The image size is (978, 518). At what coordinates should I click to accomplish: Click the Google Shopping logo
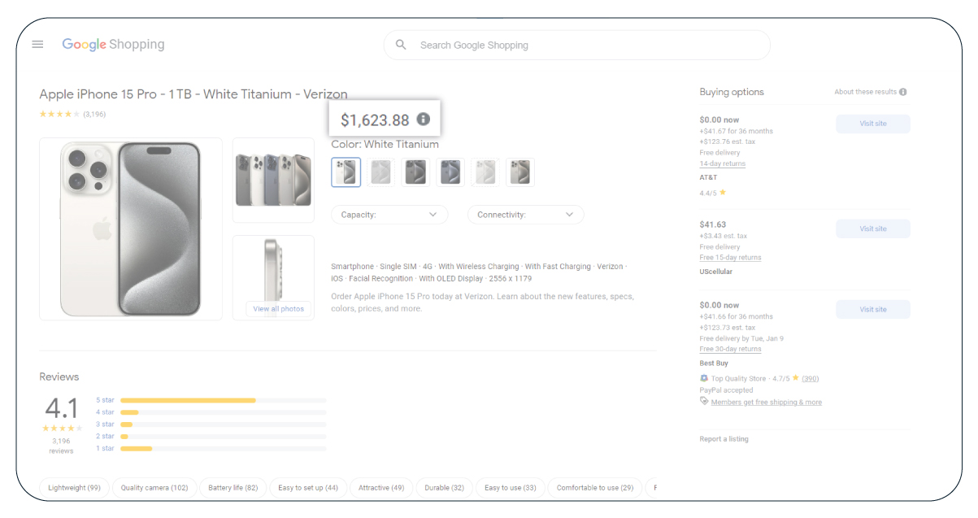point(113,45)
